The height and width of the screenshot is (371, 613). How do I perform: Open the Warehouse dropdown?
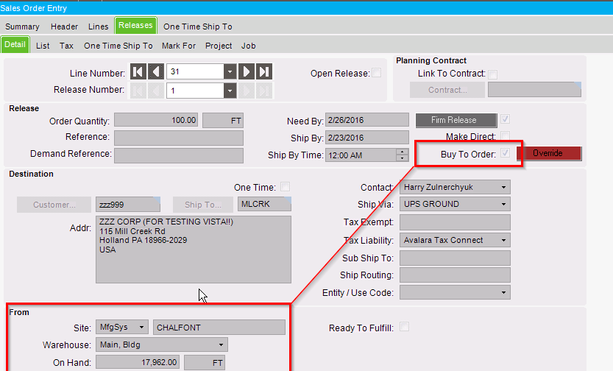[221, 344]
